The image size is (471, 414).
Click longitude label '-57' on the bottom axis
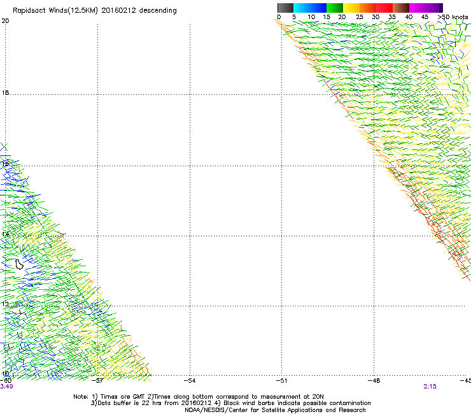tap(97, 381)
